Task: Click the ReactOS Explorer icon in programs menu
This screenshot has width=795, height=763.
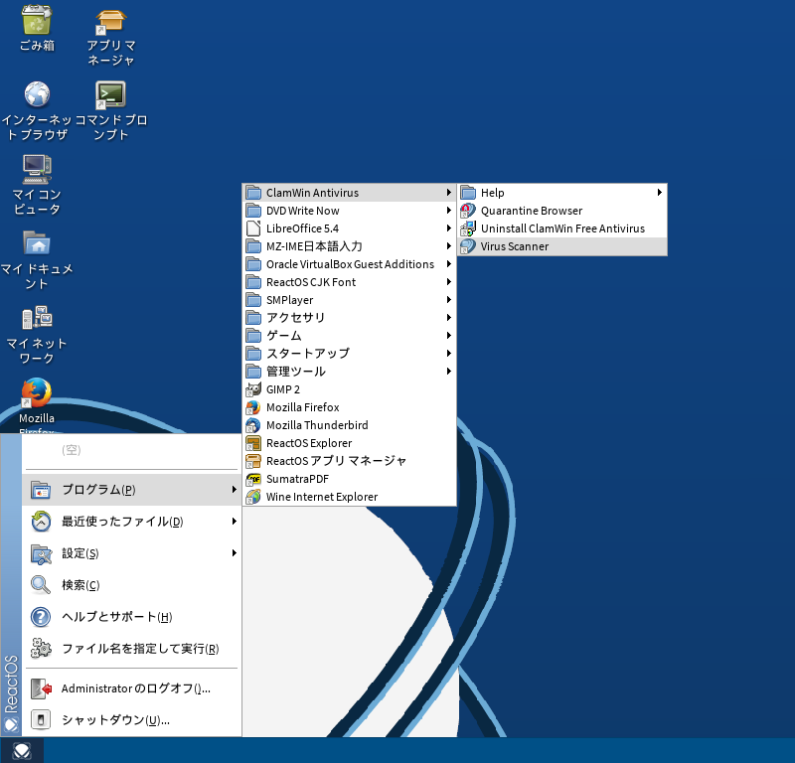Action: coord(253,443)
